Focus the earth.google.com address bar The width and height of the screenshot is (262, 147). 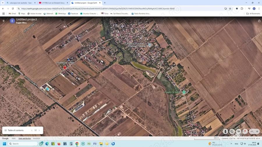point(98,8)
